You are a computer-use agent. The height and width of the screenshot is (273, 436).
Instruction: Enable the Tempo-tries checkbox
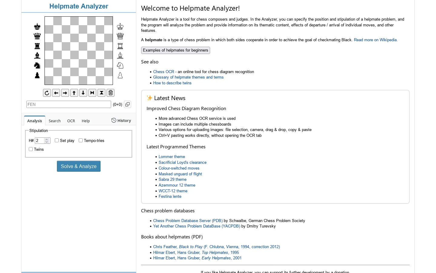[81, 140]
